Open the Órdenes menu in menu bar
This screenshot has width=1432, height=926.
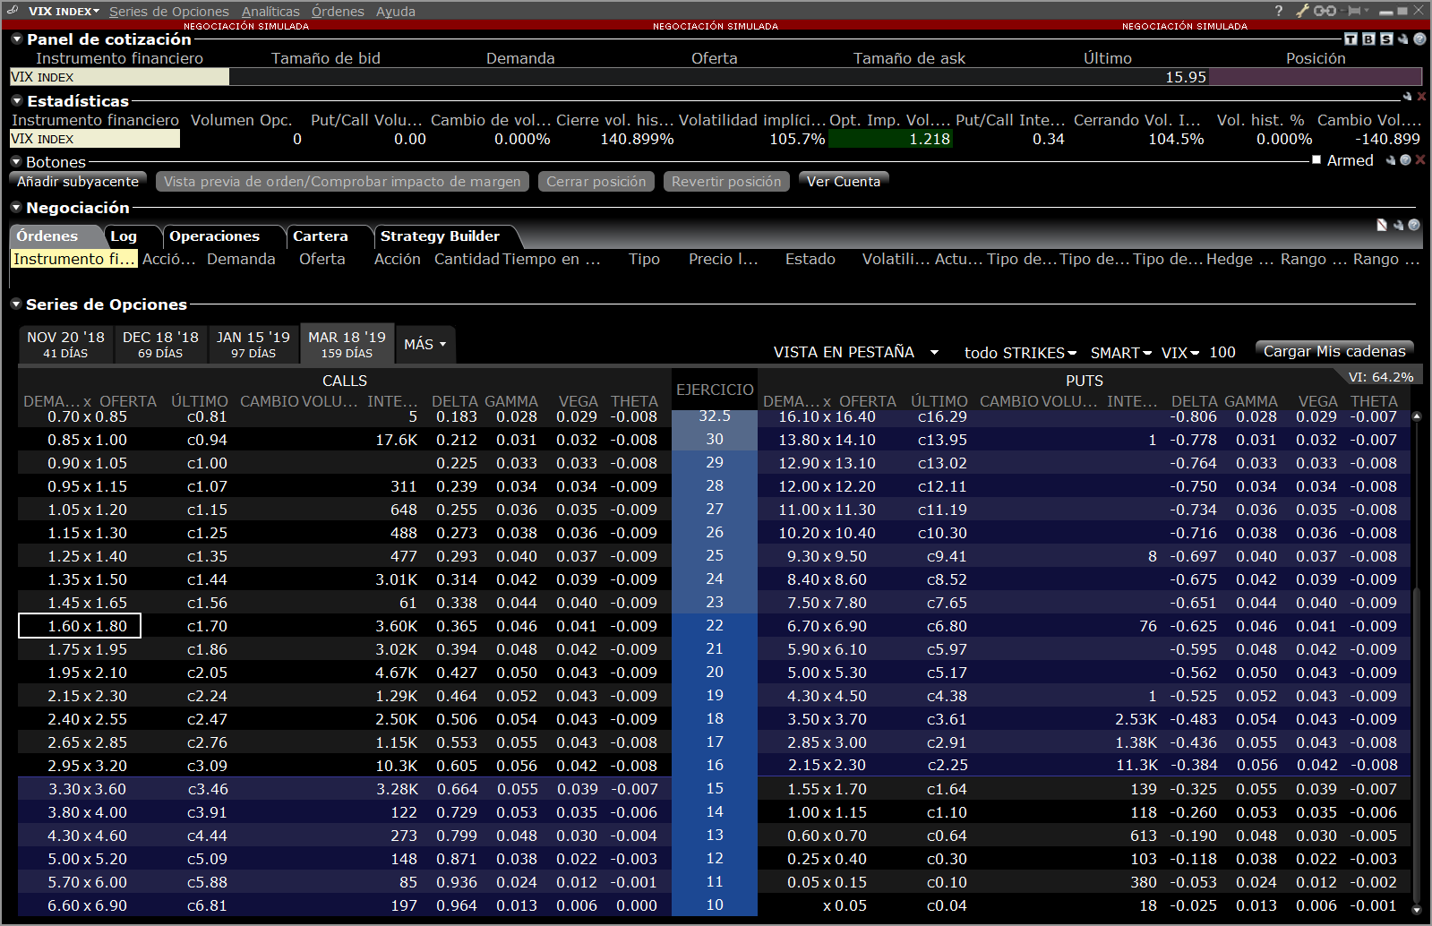[x=338, y=12]
